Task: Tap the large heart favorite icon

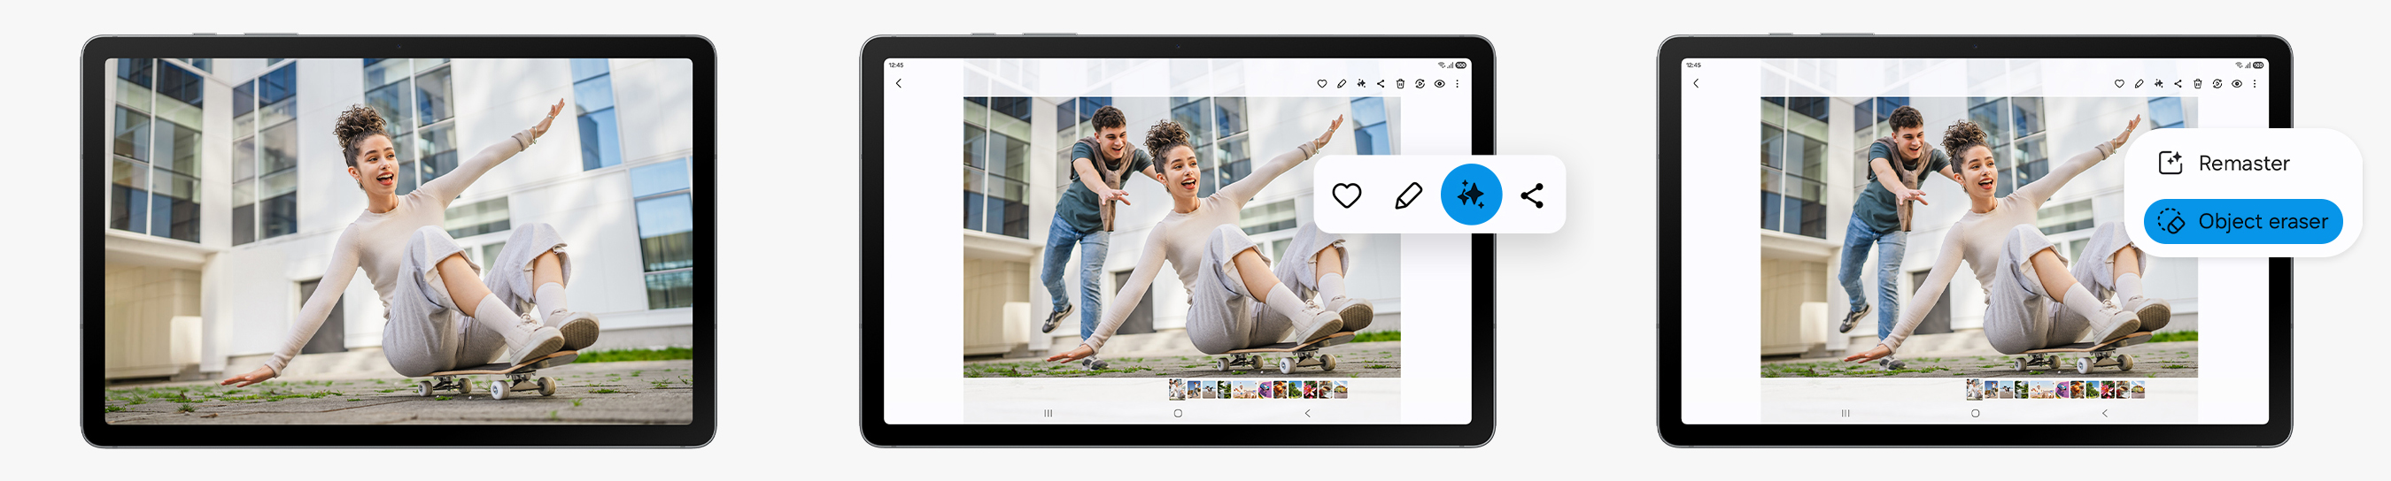Action: 1346,195
